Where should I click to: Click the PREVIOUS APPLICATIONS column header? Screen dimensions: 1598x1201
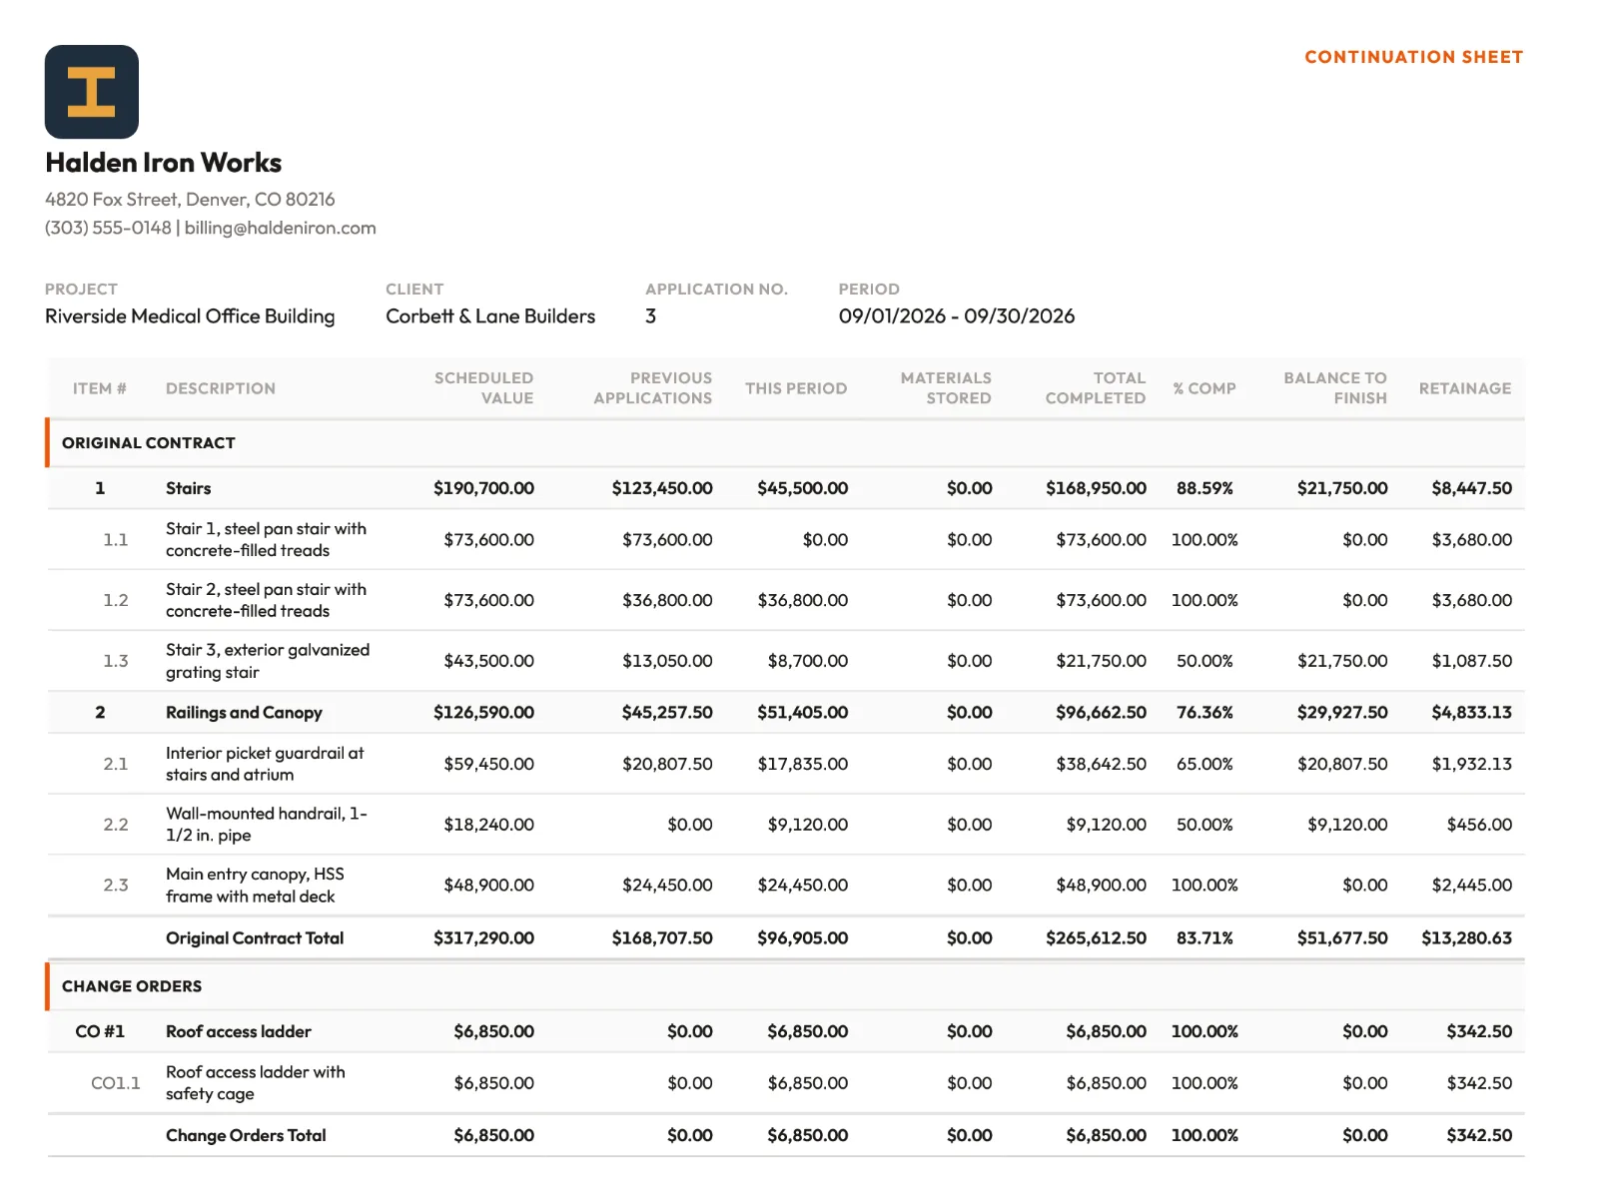point(653,388)
